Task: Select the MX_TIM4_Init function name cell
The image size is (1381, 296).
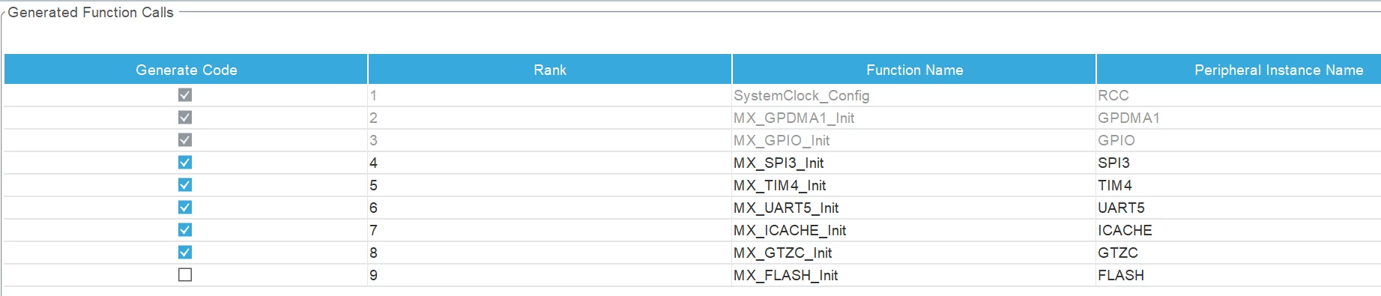Action: click(914, 185)
